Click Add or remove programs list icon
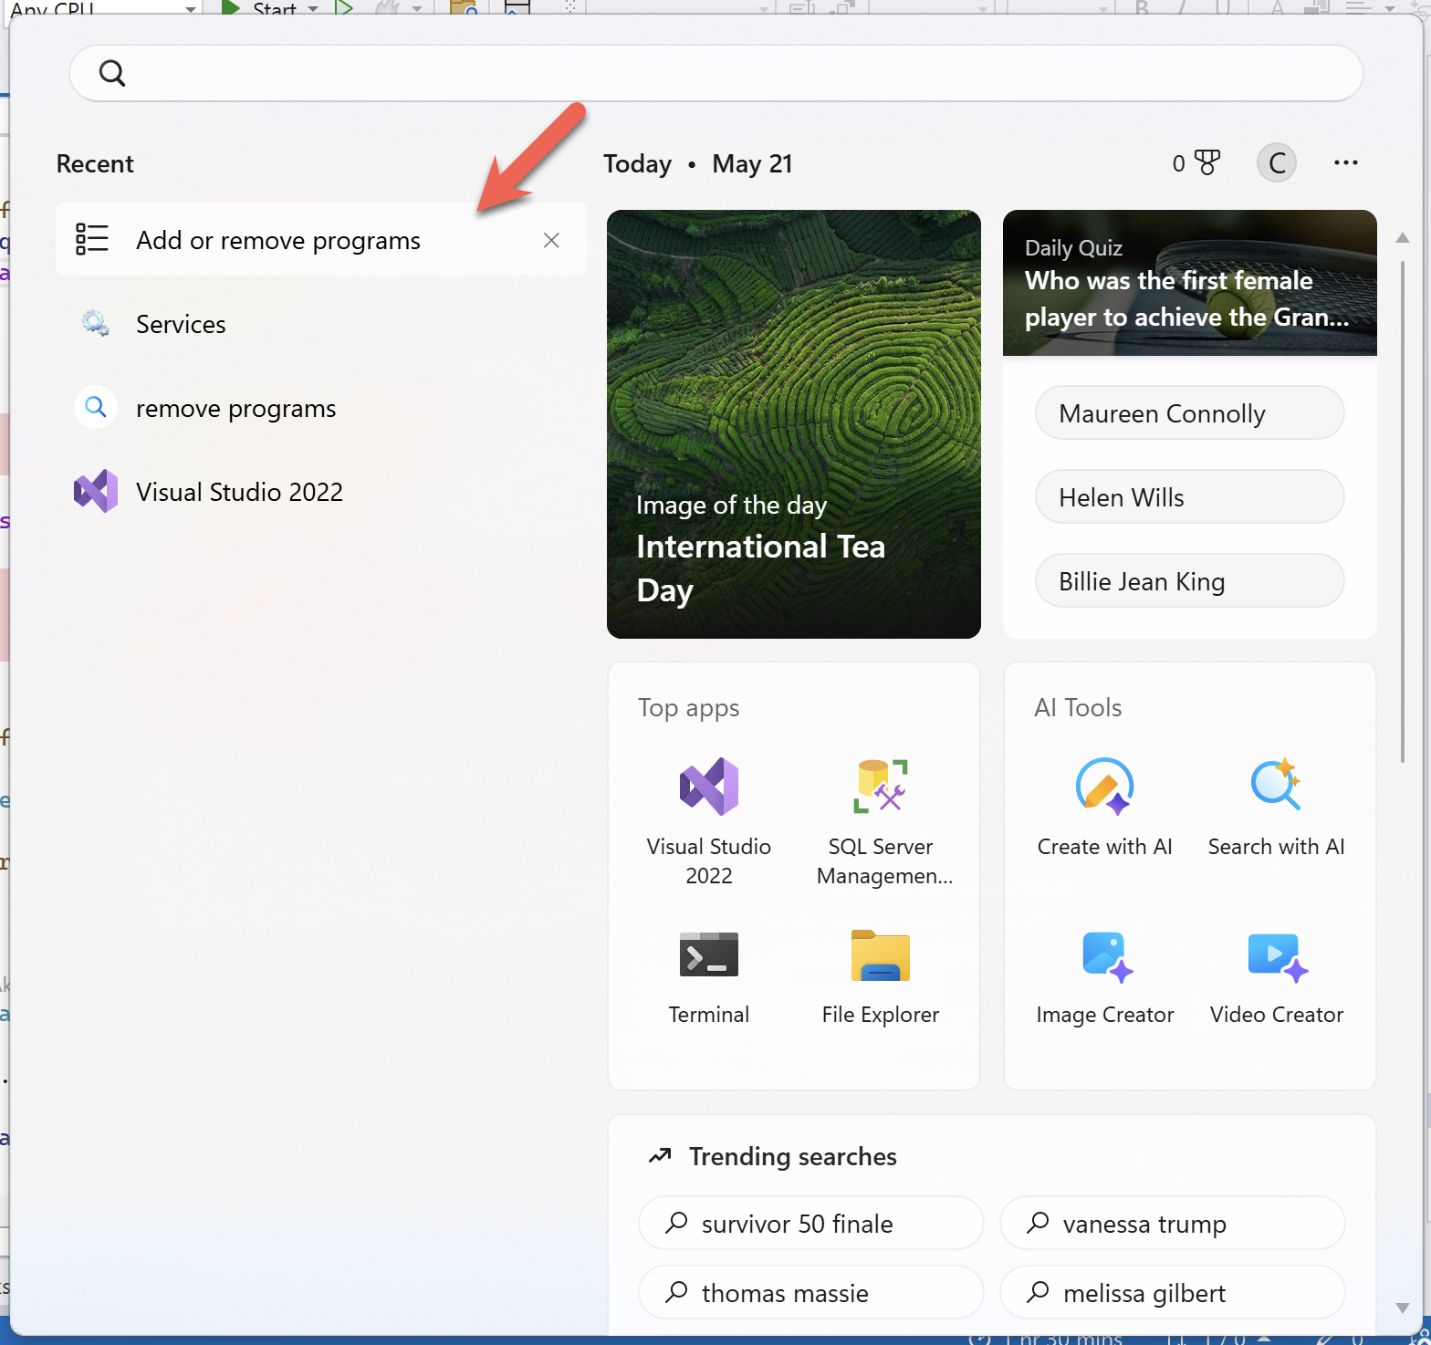The height and width of the screenshot is (1345, 1431). 92,239
